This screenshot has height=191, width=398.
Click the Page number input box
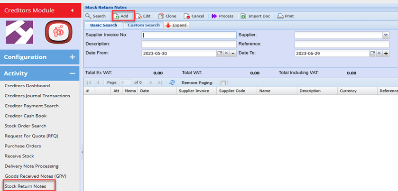coord(125,82)
